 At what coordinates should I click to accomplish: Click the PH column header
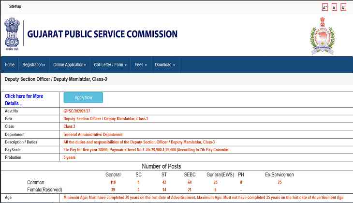pyautogui.click(x=241, y=174)
